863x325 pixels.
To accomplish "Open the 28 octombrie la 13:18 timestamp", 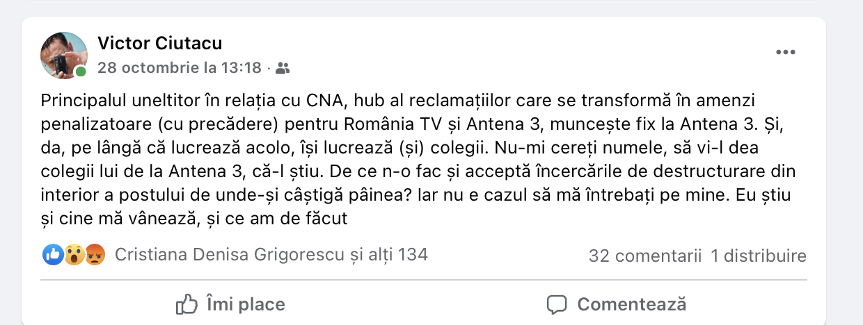I will click(x=180, y=67).
